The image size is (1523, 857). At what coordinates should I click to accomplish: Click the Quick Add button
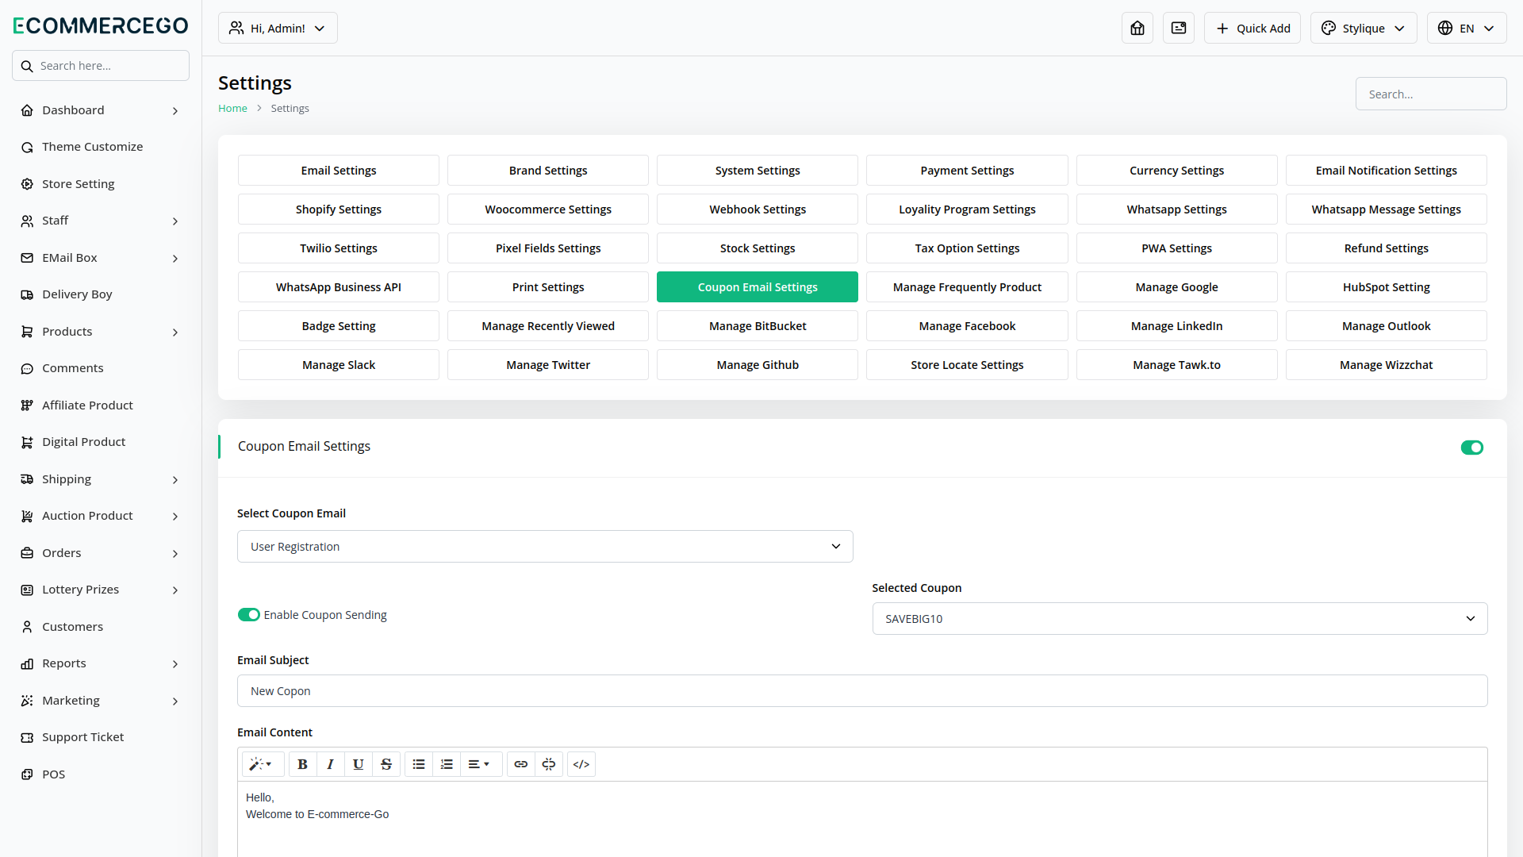tap(1253, 28)
